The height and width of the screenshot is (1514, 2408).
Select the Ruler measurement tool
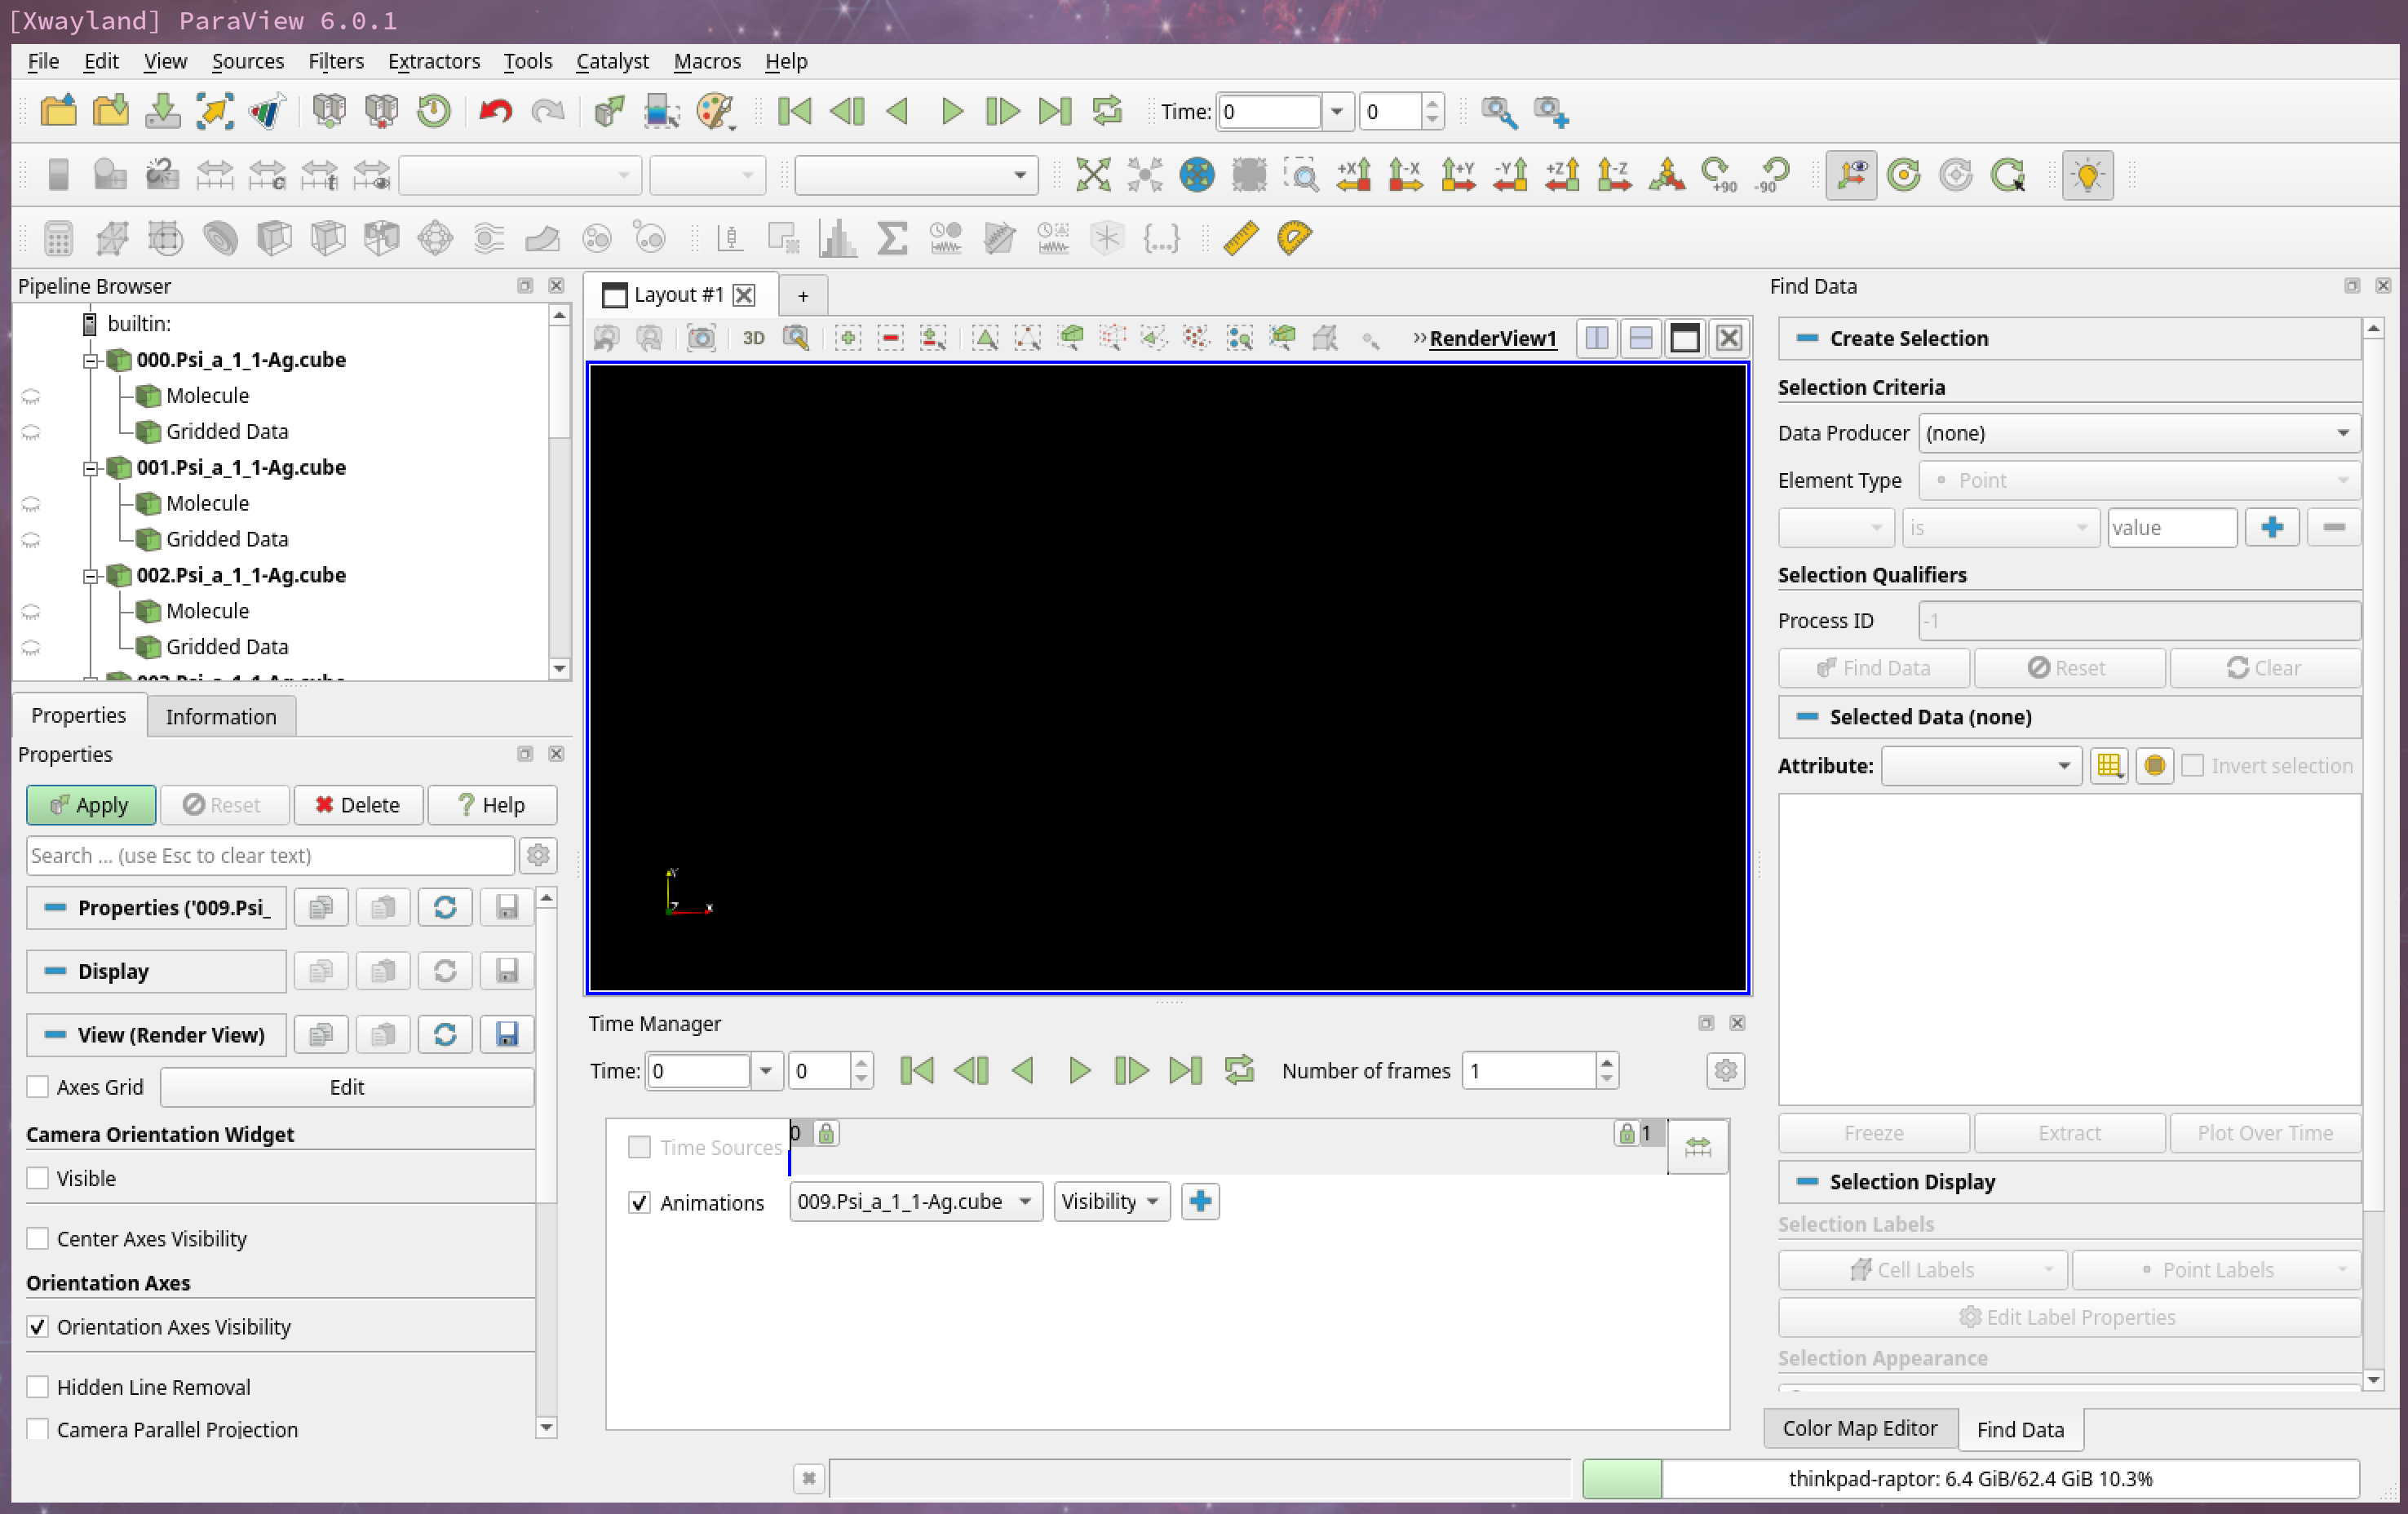pos(1240,238)
